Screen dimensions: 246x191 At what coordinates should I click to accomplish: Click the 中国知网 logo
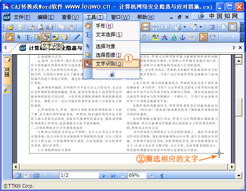(218, 16)
